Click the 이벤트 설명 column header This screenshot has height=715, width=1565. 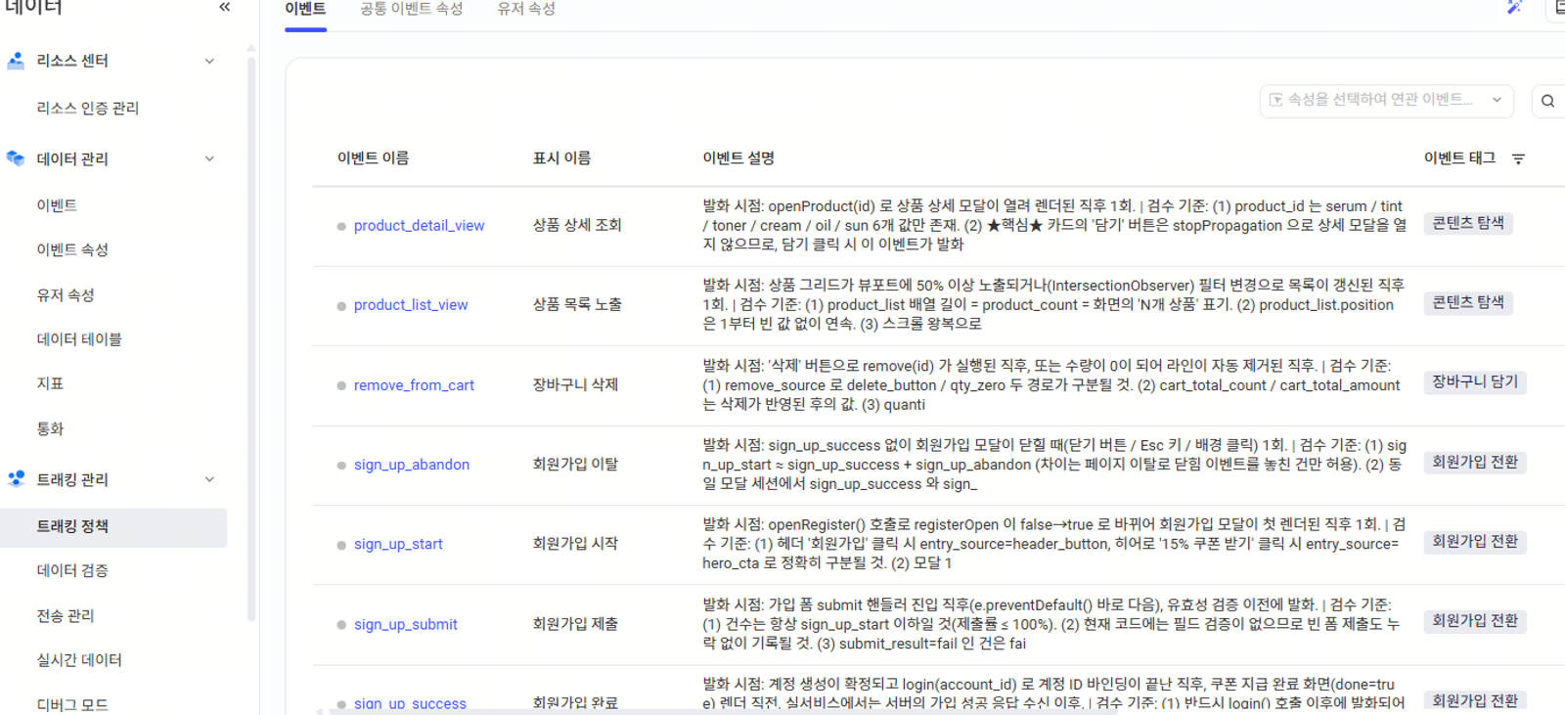(738, 158)
